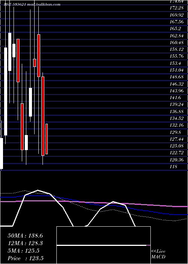Click the 12MA : 128.3 value
This screenshot has height=264, width=188.
25,243
